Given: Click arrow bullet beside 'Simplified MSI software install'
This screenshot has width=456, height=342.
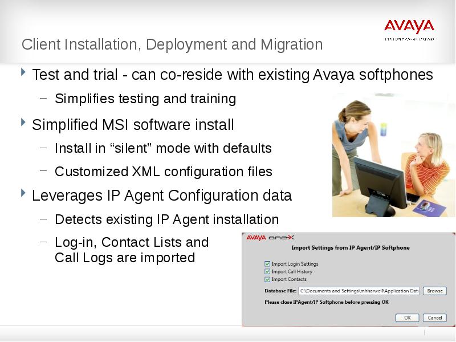Looking at the screenshot, I should point(23,123).
